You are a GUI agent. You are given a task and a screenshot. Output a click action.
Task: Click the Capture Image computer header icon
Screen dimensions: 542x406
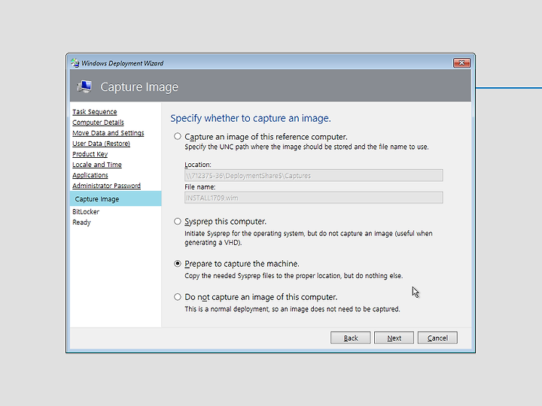(x=84, y=86)
